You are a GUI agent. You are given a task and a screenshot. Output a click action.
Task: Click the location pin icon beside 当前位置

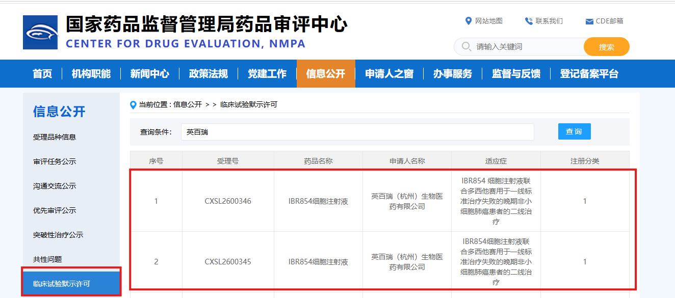pyautogui.click(x=134, y=105)
